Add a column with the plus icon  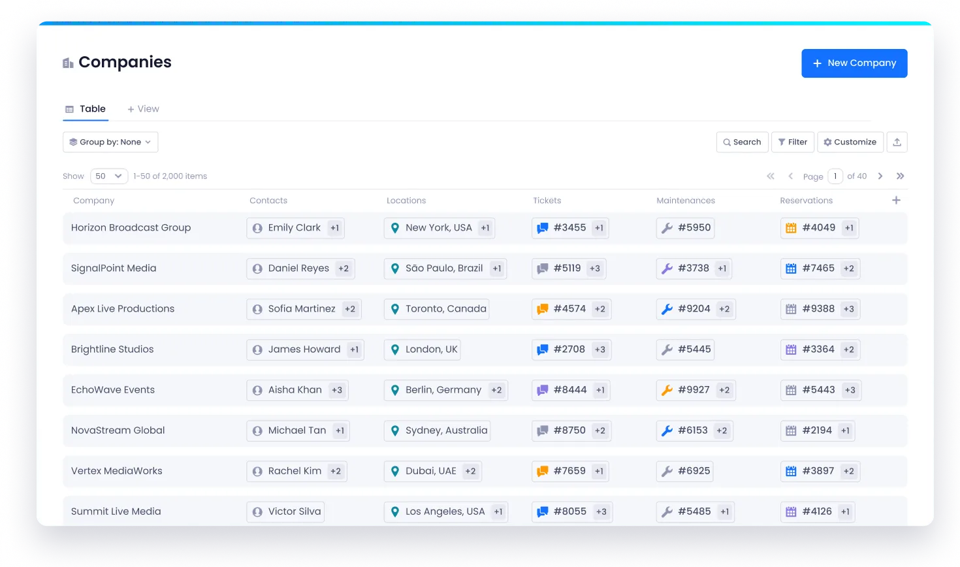[897, 201]
